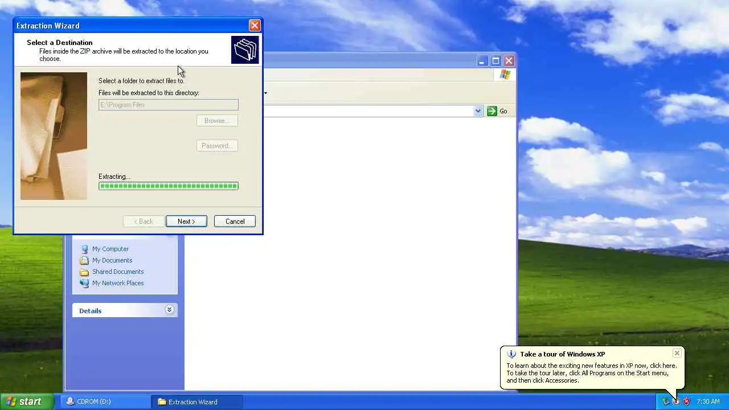Close the Extraction Wizard dialog
Viewport: 729px width, 410px height.
tap(255, 25)
